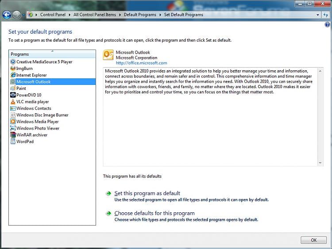This screenshot has width=332, height=249.
Task: Expand root arrow before Control Panel breadcrumb
Action: point(36,15)
